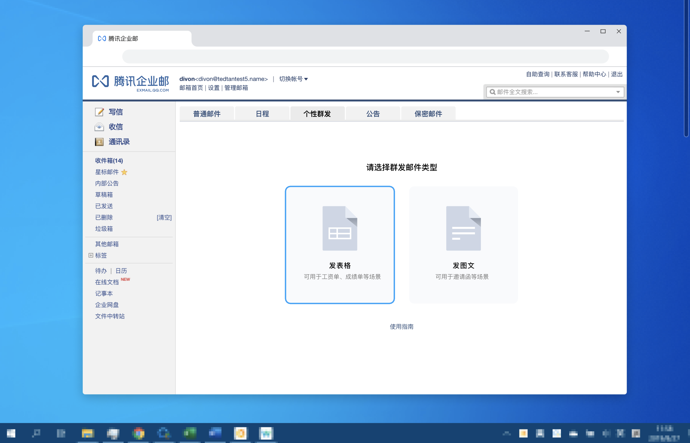Open Windows Start menu in taskbar
Screen dimensions: 690x443
click(x=11, y=433)
